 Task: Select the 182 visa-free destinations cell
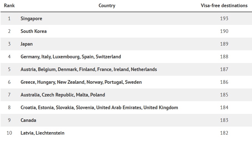(x=224, y=133)
